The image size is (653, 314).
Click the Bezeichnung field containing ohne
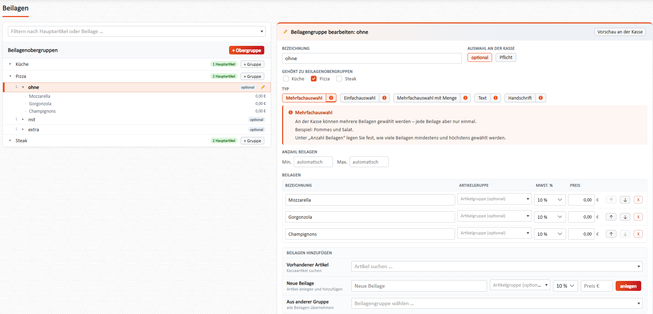point(372,58)
